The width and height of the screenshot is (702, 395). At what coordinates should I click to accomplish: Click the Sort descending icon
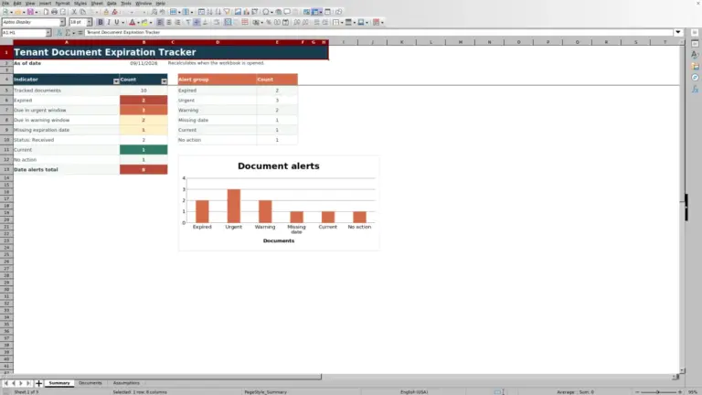(x=218, y=12)
